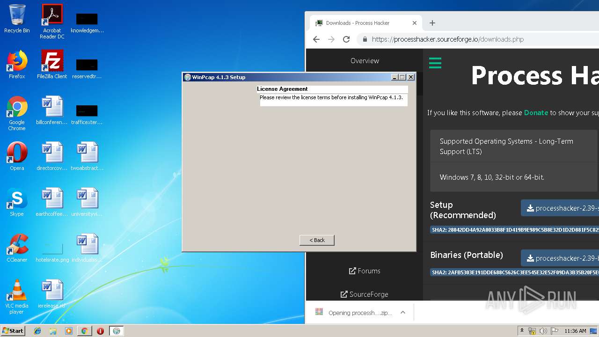Select the universityvi... Word document

point(87,202)
